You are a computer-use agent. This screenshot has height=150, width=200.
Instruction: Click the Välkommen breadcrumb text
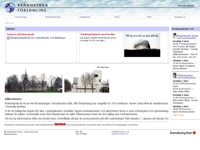point(10,23)
